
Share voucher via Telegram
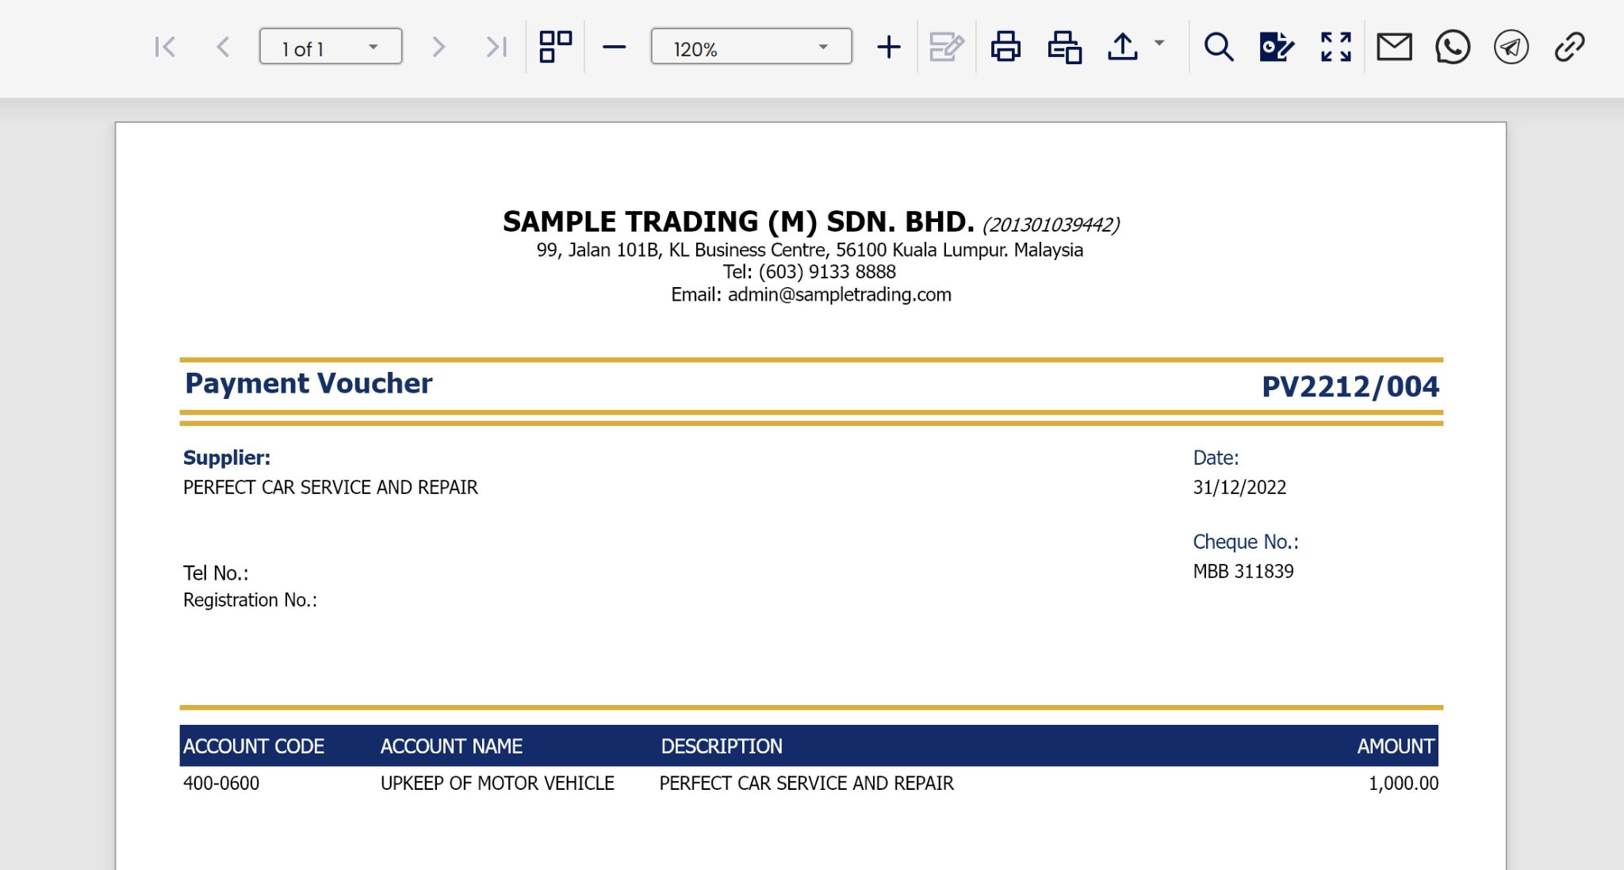pos(1511,48)
